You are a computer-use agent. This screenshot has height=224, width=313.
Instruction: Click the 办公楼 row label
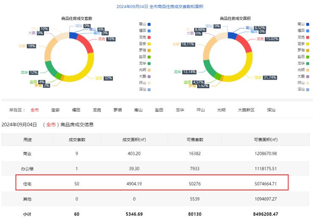27,168
